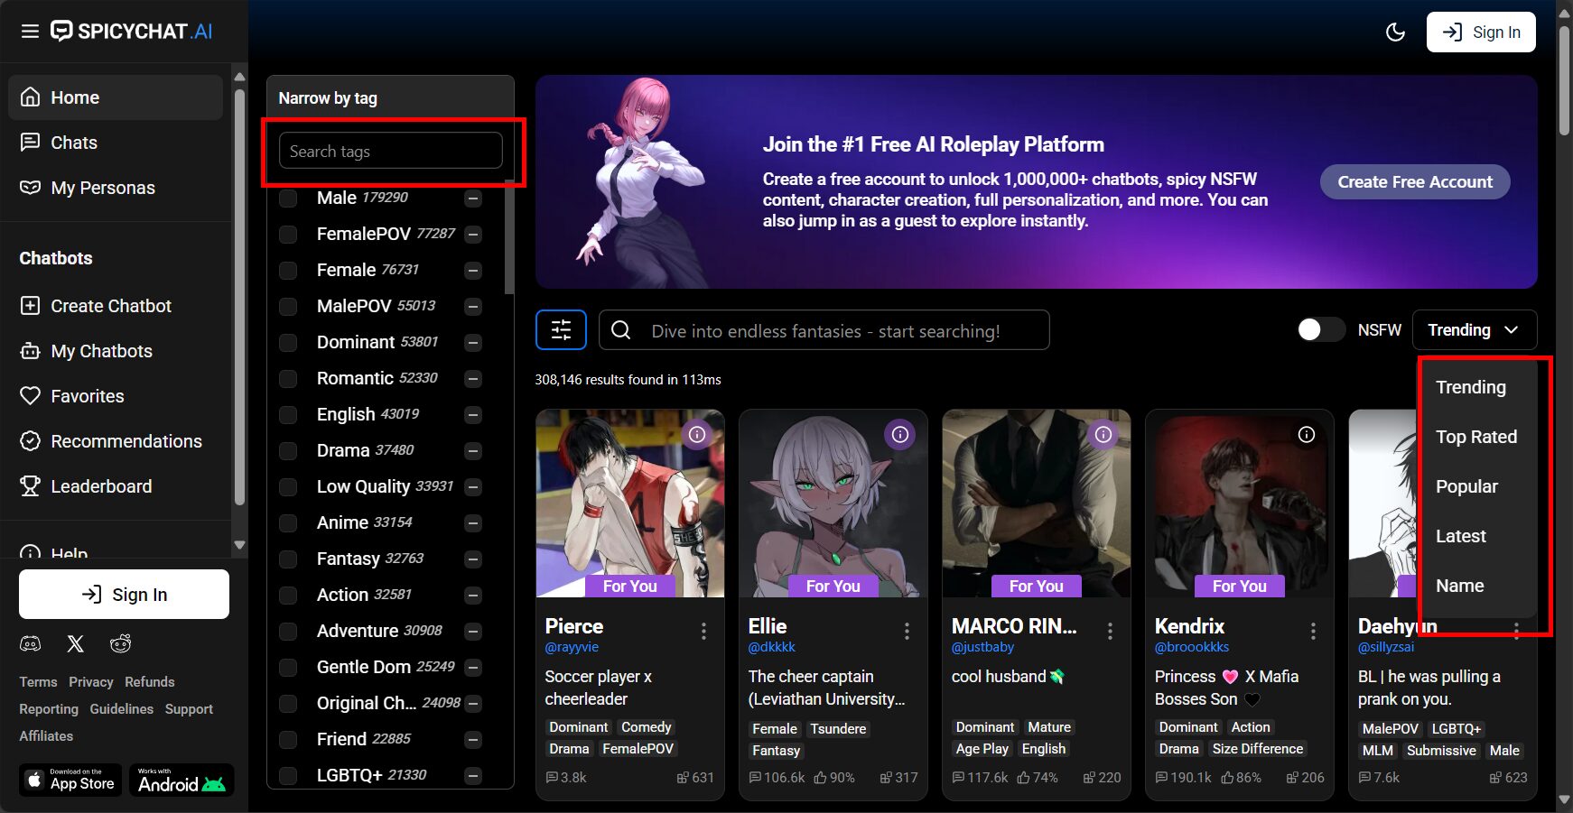The width and height of the screenshot is (1573, 813).
Task: Open the Affiliates link
Action: tap(46, 736)
